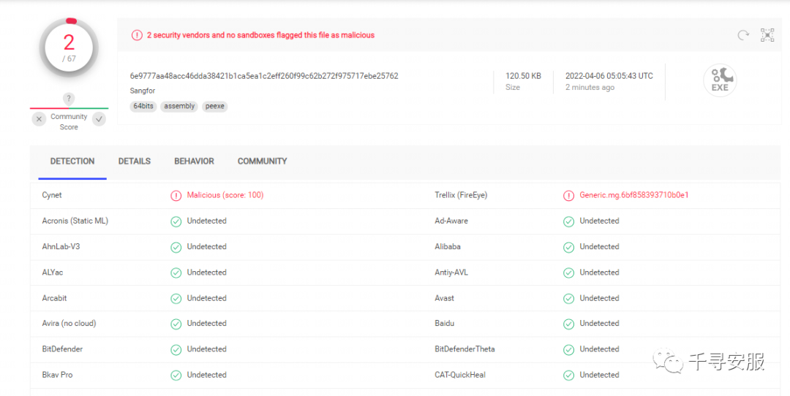
Task: Open the similarity graph icon
Action: tap(767, 35)
